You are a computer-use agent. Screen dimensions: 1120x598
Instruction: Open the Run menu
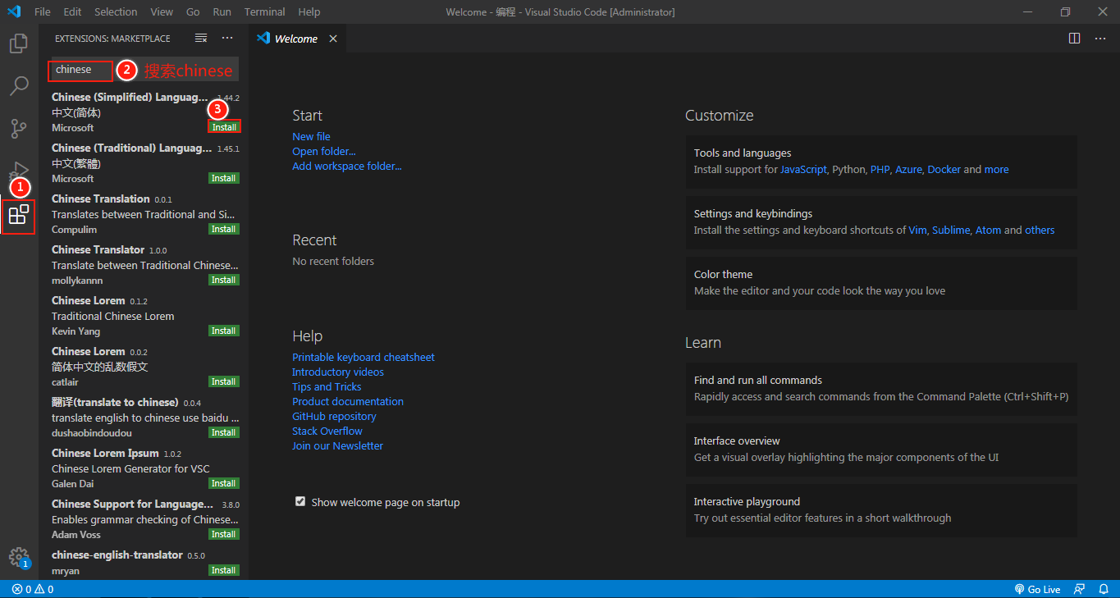222,11
